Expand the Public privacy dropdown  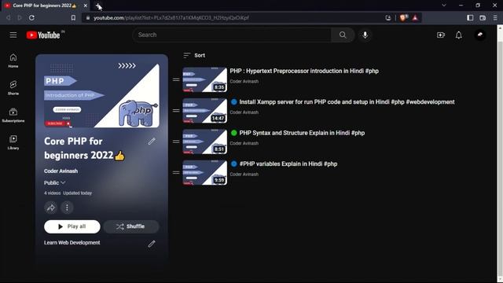click(x=54, y=182)
